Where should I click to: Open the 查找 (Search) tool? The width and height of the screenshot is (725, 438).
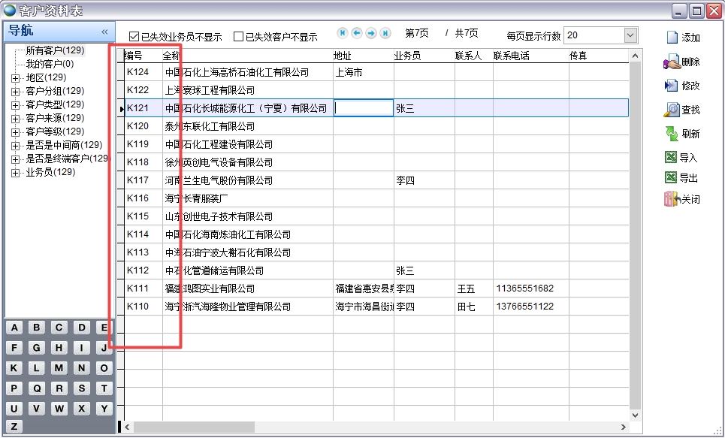[672, 110]
